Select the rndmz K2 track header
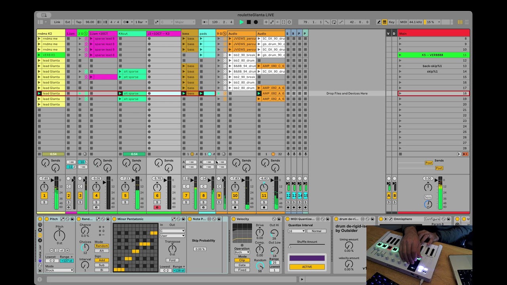This screenshot has width=507, height=285. [x=51, y=34]
